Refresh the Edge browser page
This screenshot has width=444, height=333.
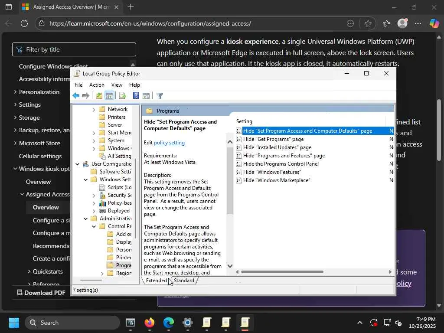[x=24, y=23]
